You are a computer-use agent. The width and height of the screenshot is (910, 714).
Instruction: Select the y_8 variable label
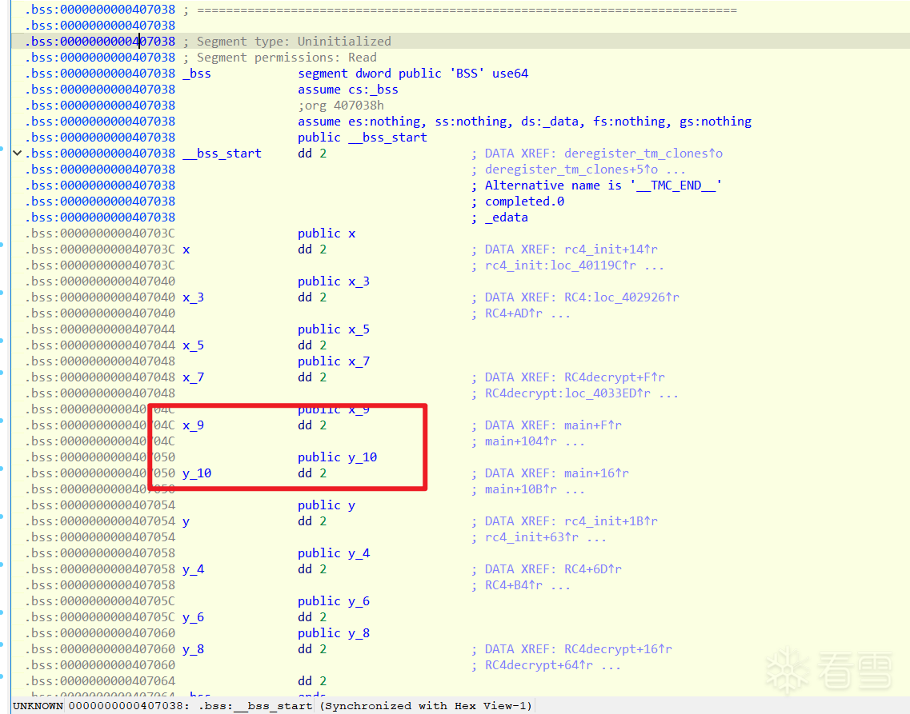point(193,649)
